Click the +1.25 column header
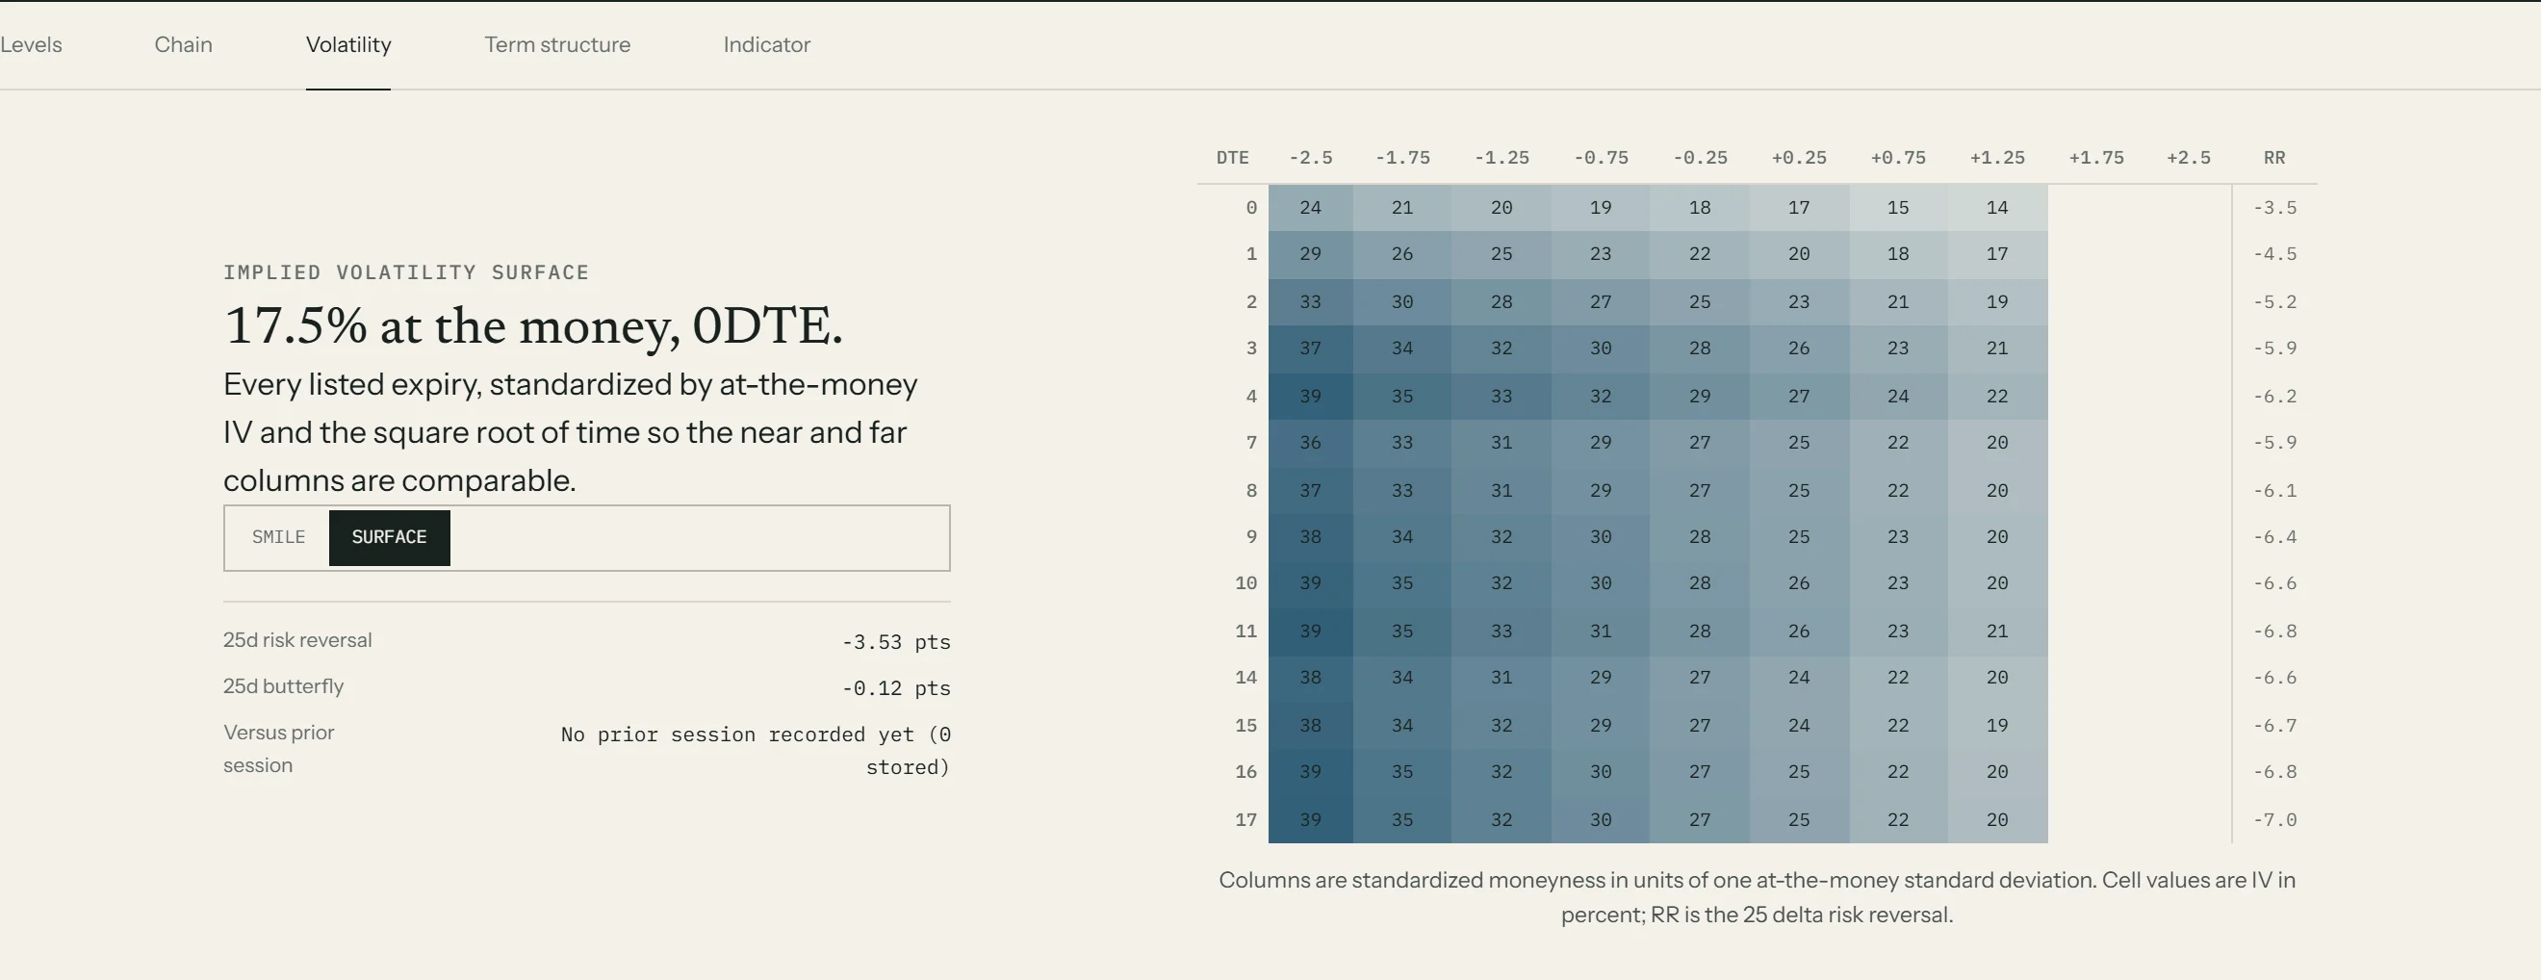Image resolution: width=2541 pixels, height=980 pixels. (x=1997, y=158)
